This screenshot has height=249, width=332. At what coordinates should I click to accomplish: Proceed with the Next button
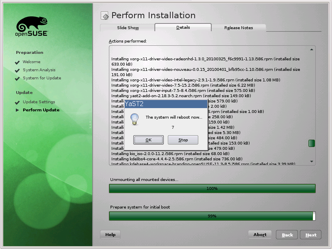pyautogui.click(x=310, y=235)
